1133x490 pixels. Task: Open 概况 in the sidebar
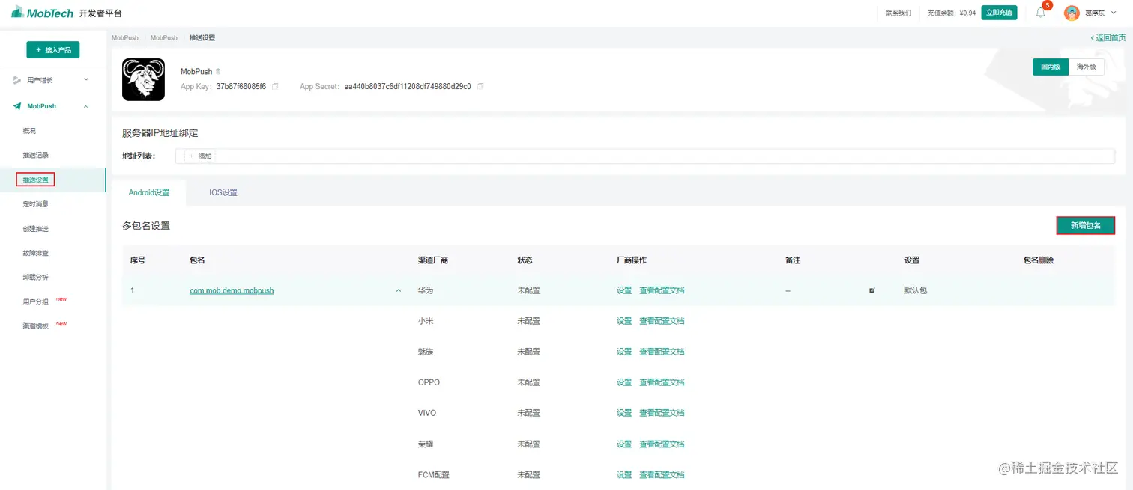[29, 131]
